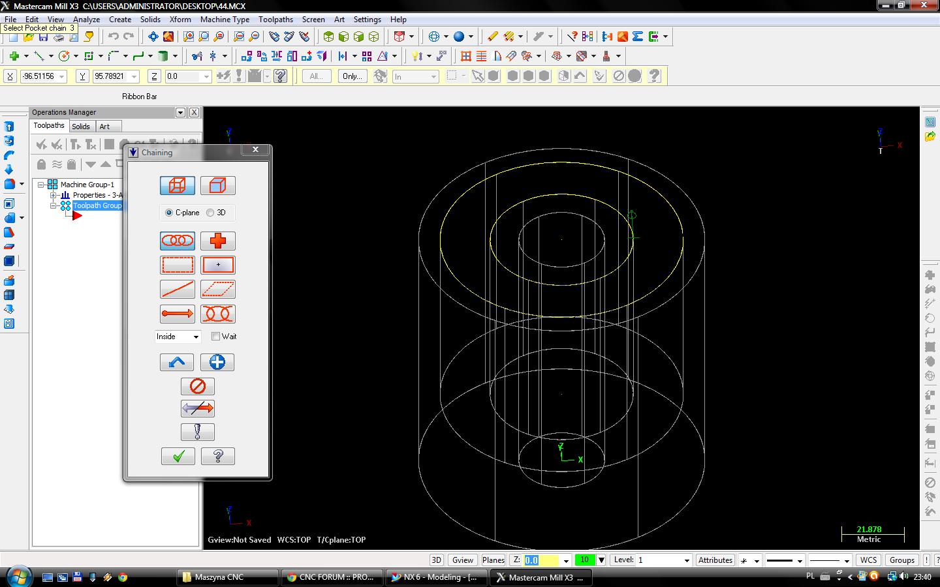Enable the Wait checkbox
This screenshot has height=587, width=940.
coord(215,337)
